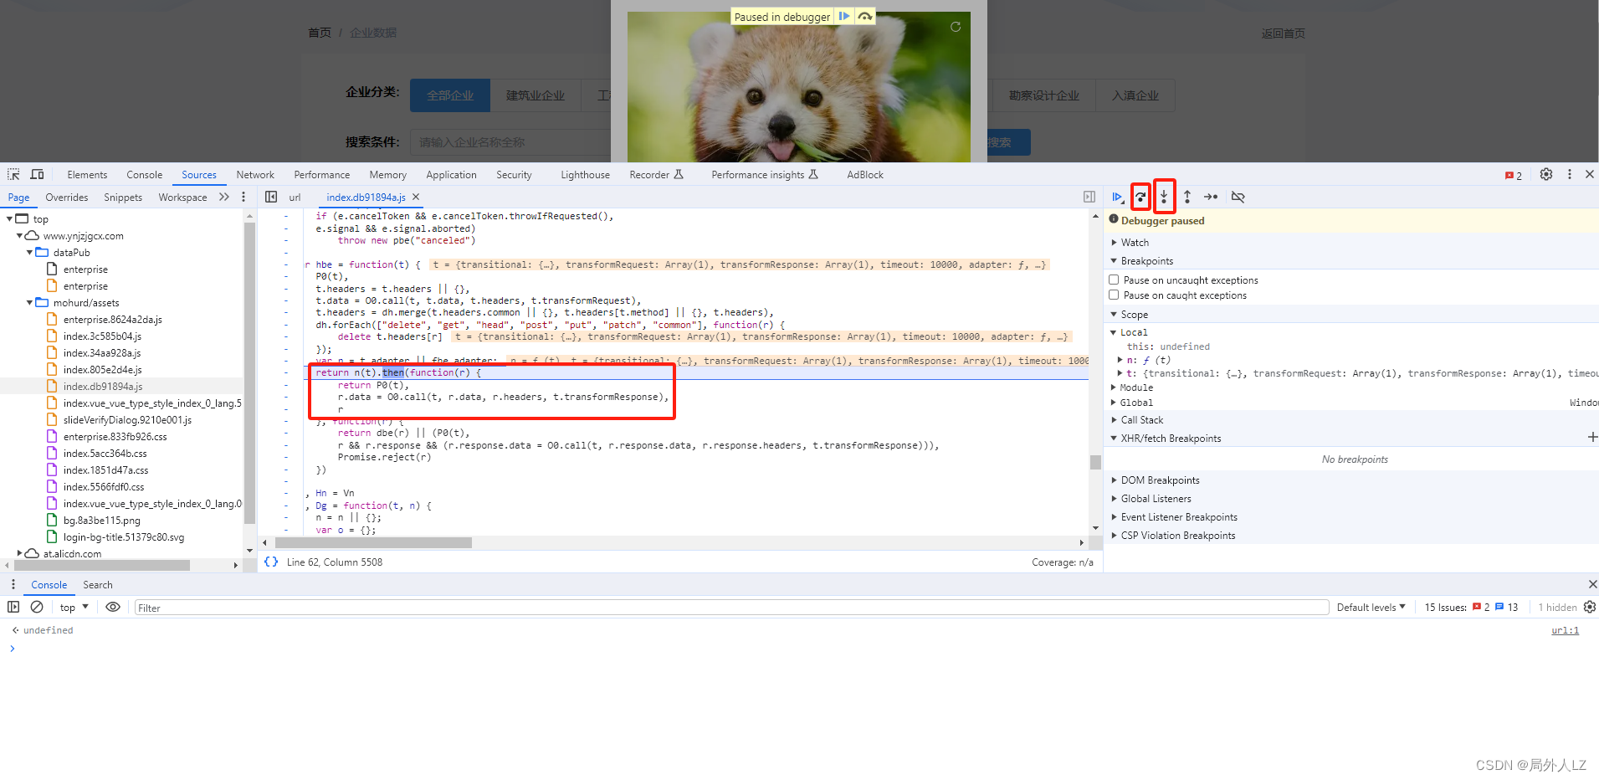Viewport: 1599px width, 780px height.
Task: Expand the at.alicdn.com tree node
Action: [x=20, y=553]
